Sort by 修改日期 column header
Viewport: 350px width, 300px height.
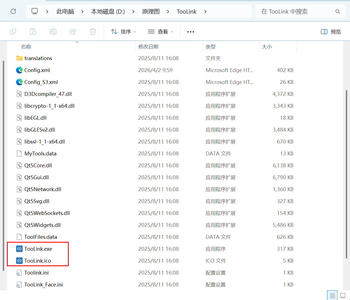[x=148, y=47]
